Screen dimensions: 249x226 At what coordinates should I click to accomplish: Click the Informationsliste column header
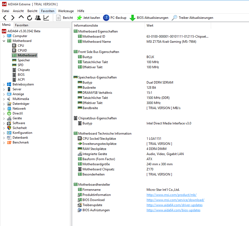pos(108,26)
